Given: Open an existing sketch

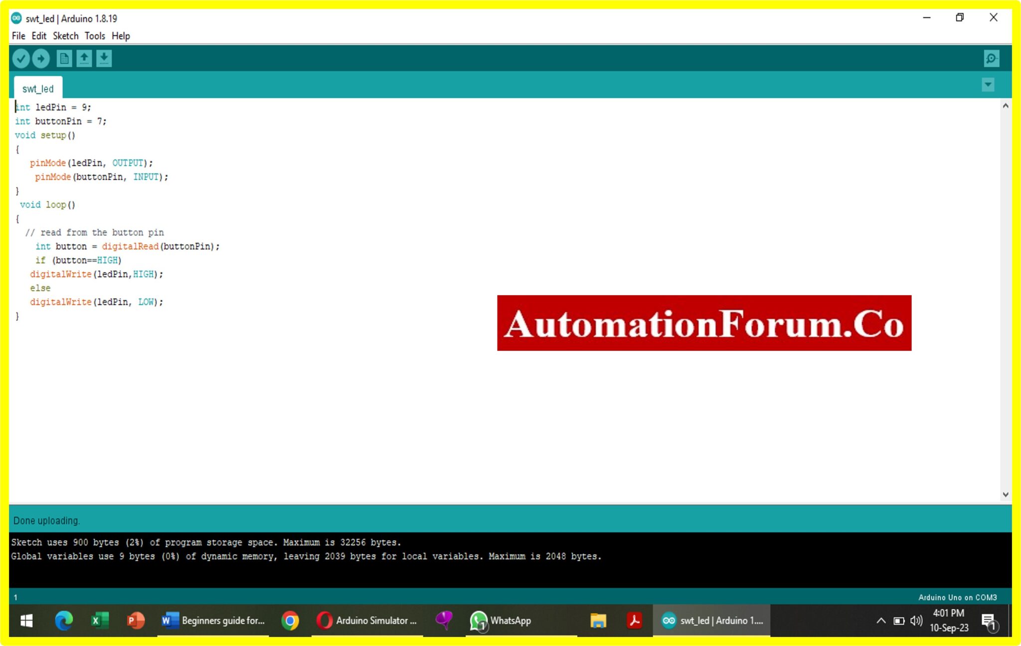Looking at the screenshot, I should tap(84, 58).
